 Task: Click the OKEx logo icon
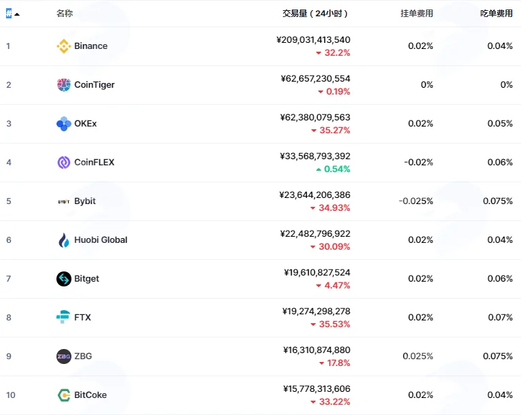63,124
